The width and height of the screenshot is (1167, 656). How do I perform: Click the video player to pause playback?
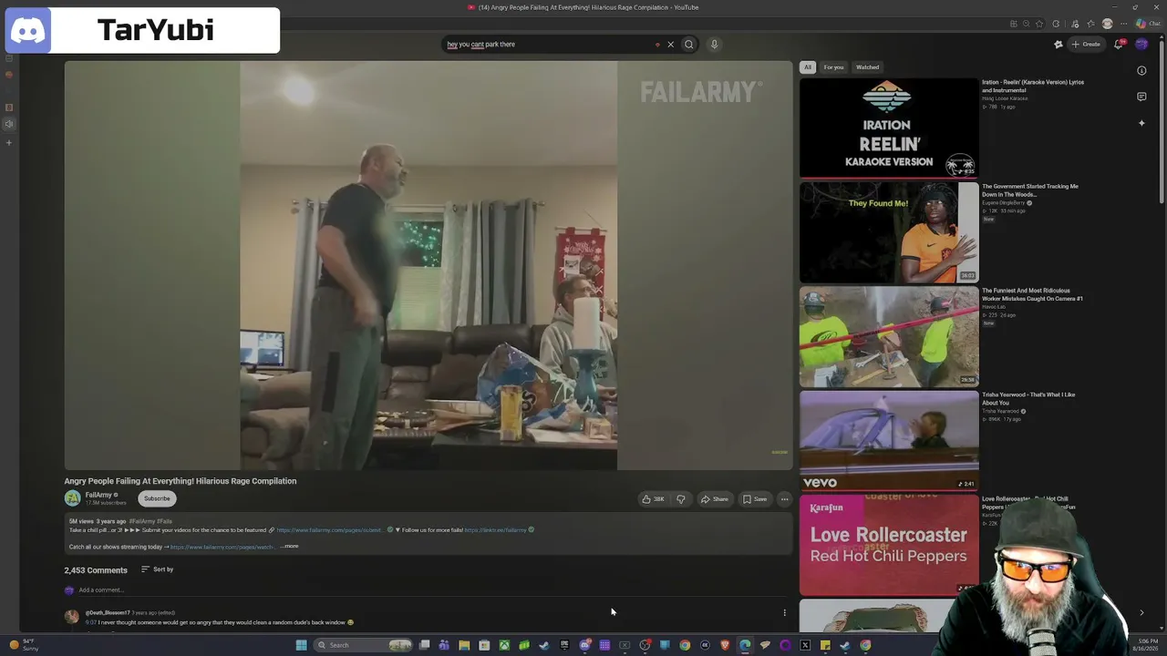pos(429,265)
